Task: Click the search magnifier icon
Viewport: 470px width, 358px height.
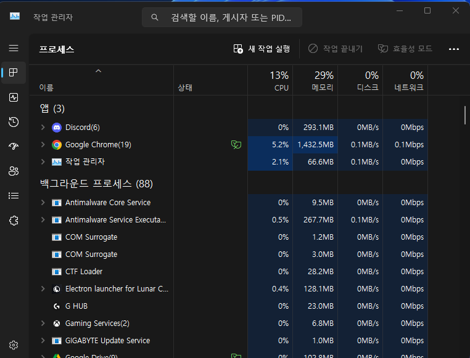Action: coord(155,17)
